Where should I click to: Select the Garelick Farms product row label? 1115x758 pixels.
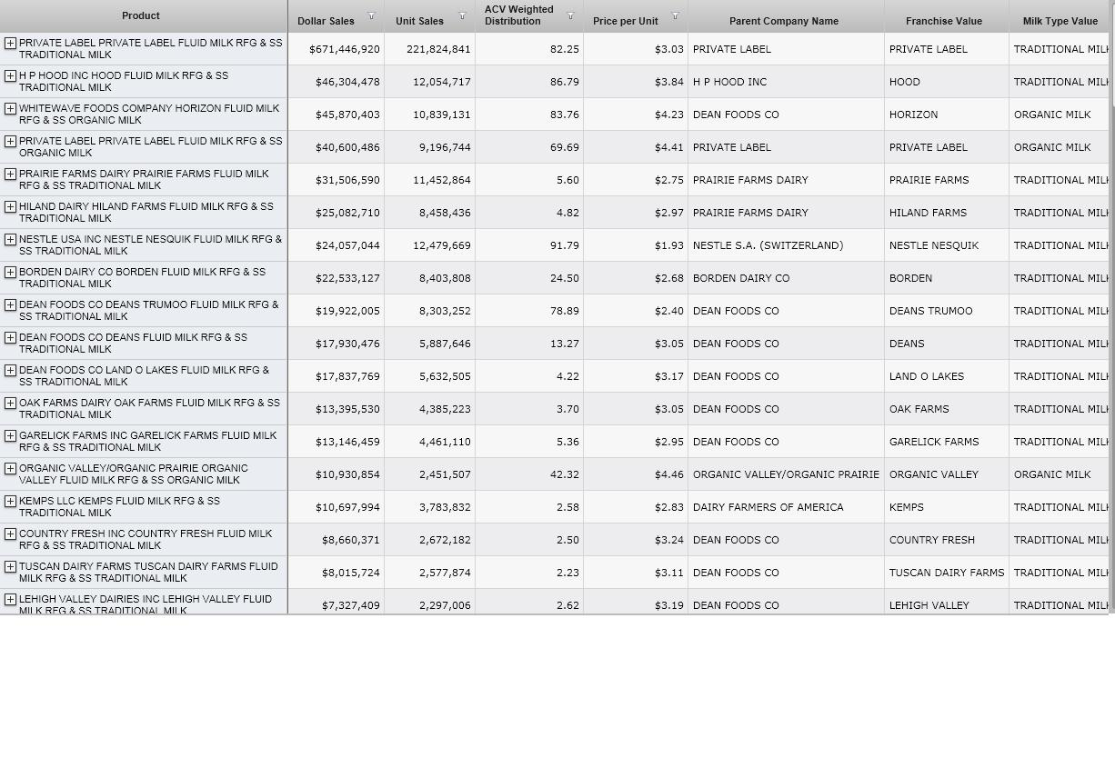tap(147, 442)
